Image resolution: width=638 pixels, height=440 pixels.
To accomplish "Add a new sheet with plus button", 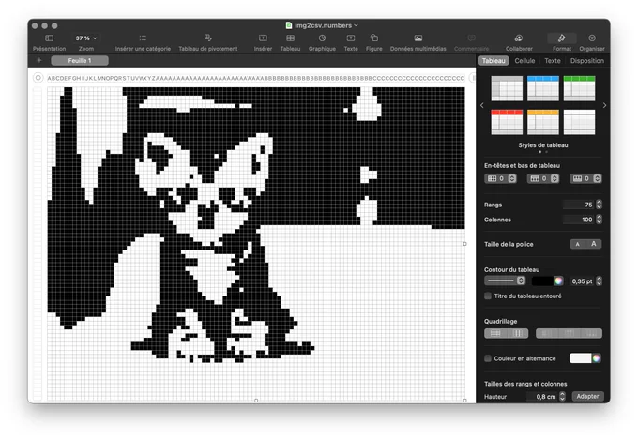I will pyautogui.click(x=39, y=61).
